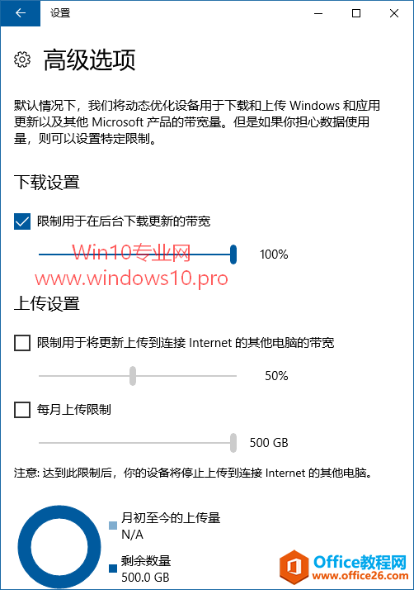
Task: Click the 高级选项 page title
Action: pyautogui.click(x=89, y=59)
